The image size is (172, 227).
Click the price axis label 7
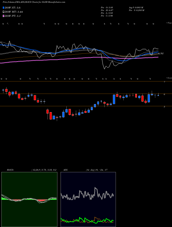tap(164, 82)
